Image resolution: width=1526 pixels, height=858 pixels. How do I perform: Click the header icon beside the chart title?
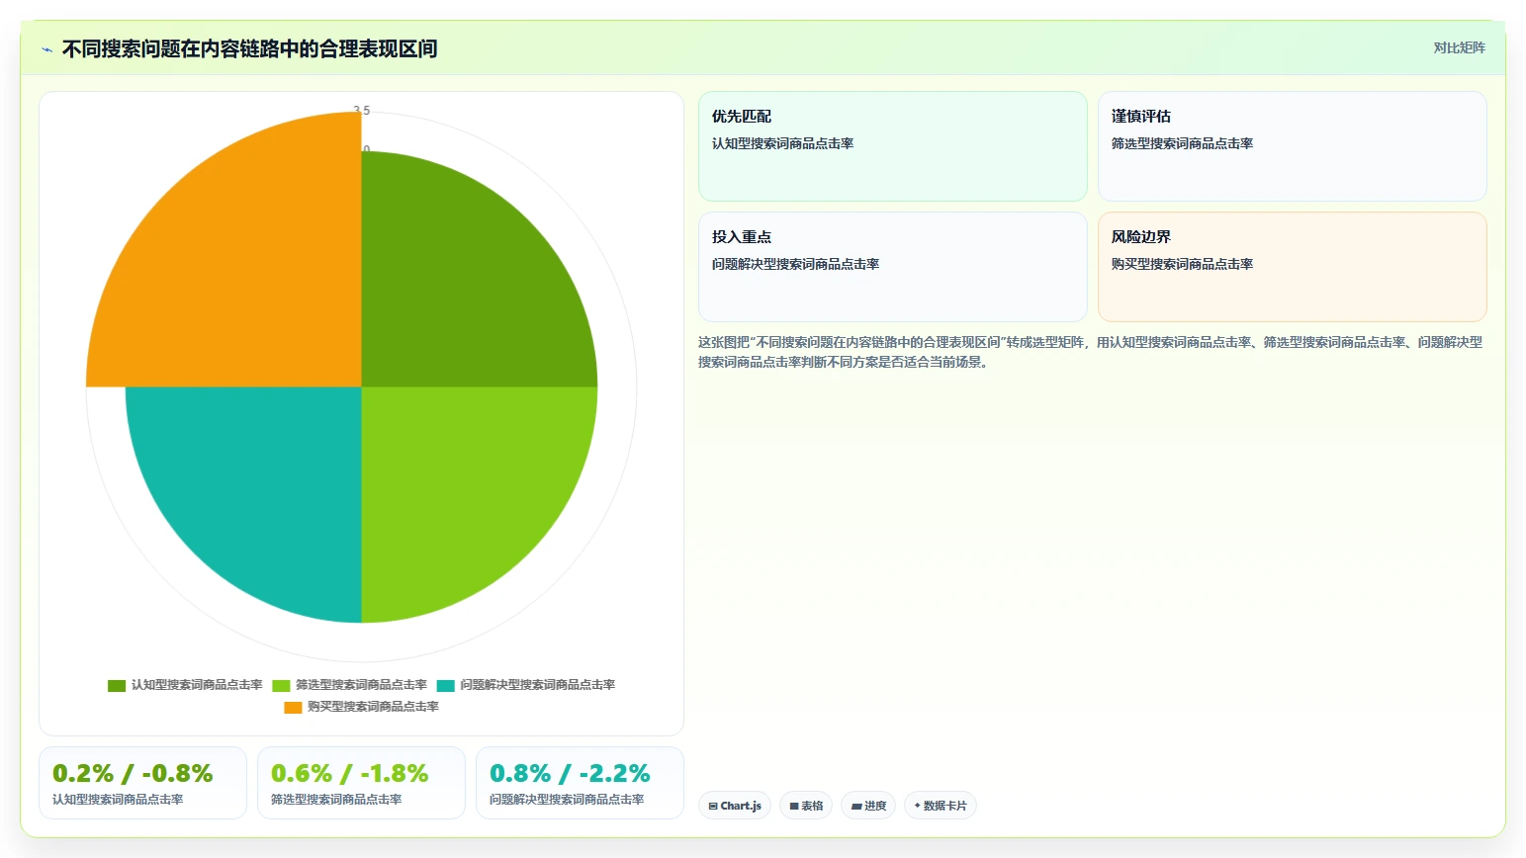[x=46, y=49]
